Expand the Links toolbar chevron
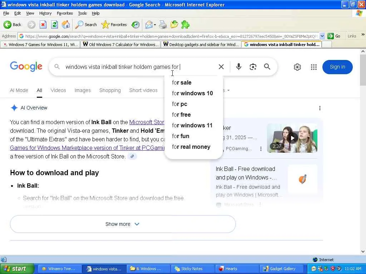Screen dimensions: 366x274 (x=363, y=35)
